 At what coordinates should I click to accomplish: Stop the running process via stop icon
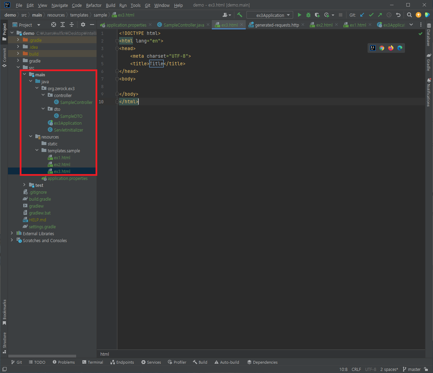tap(341, 15)
